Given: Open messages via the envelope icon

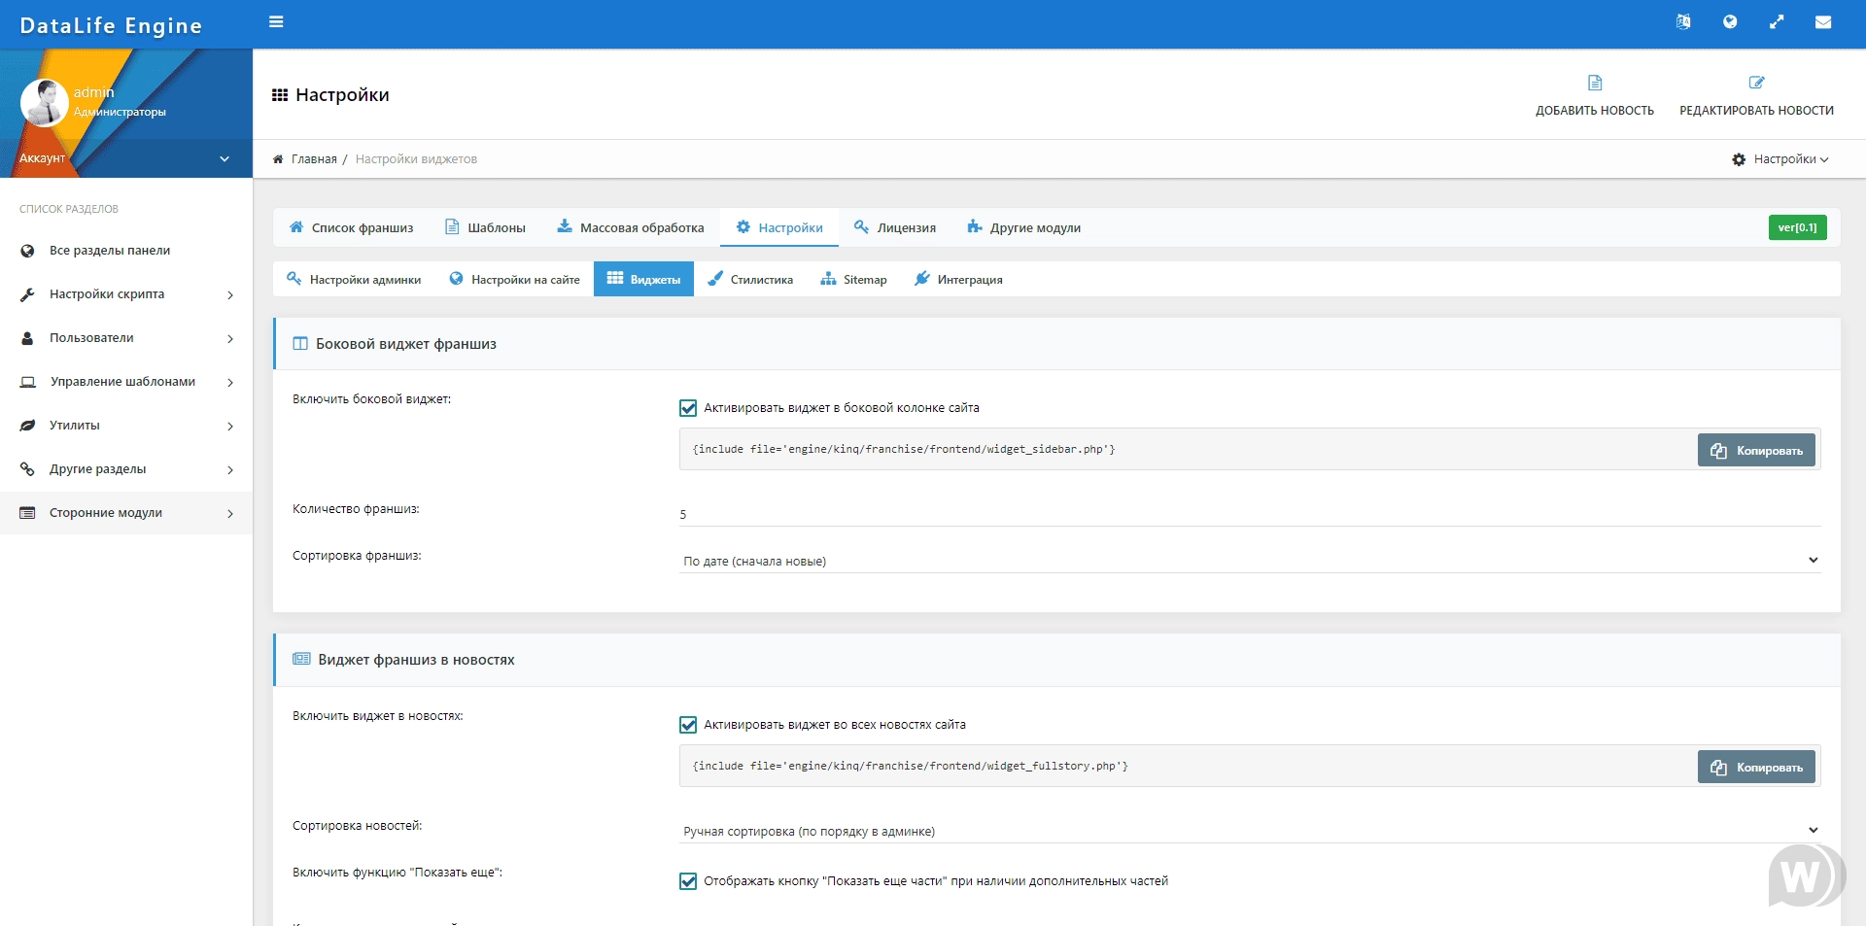Looking at the screenshot, I should click(1823, 22).
